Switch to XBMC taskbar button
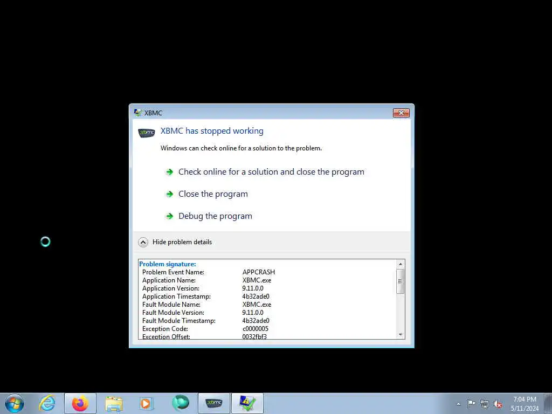 [213, 403]
